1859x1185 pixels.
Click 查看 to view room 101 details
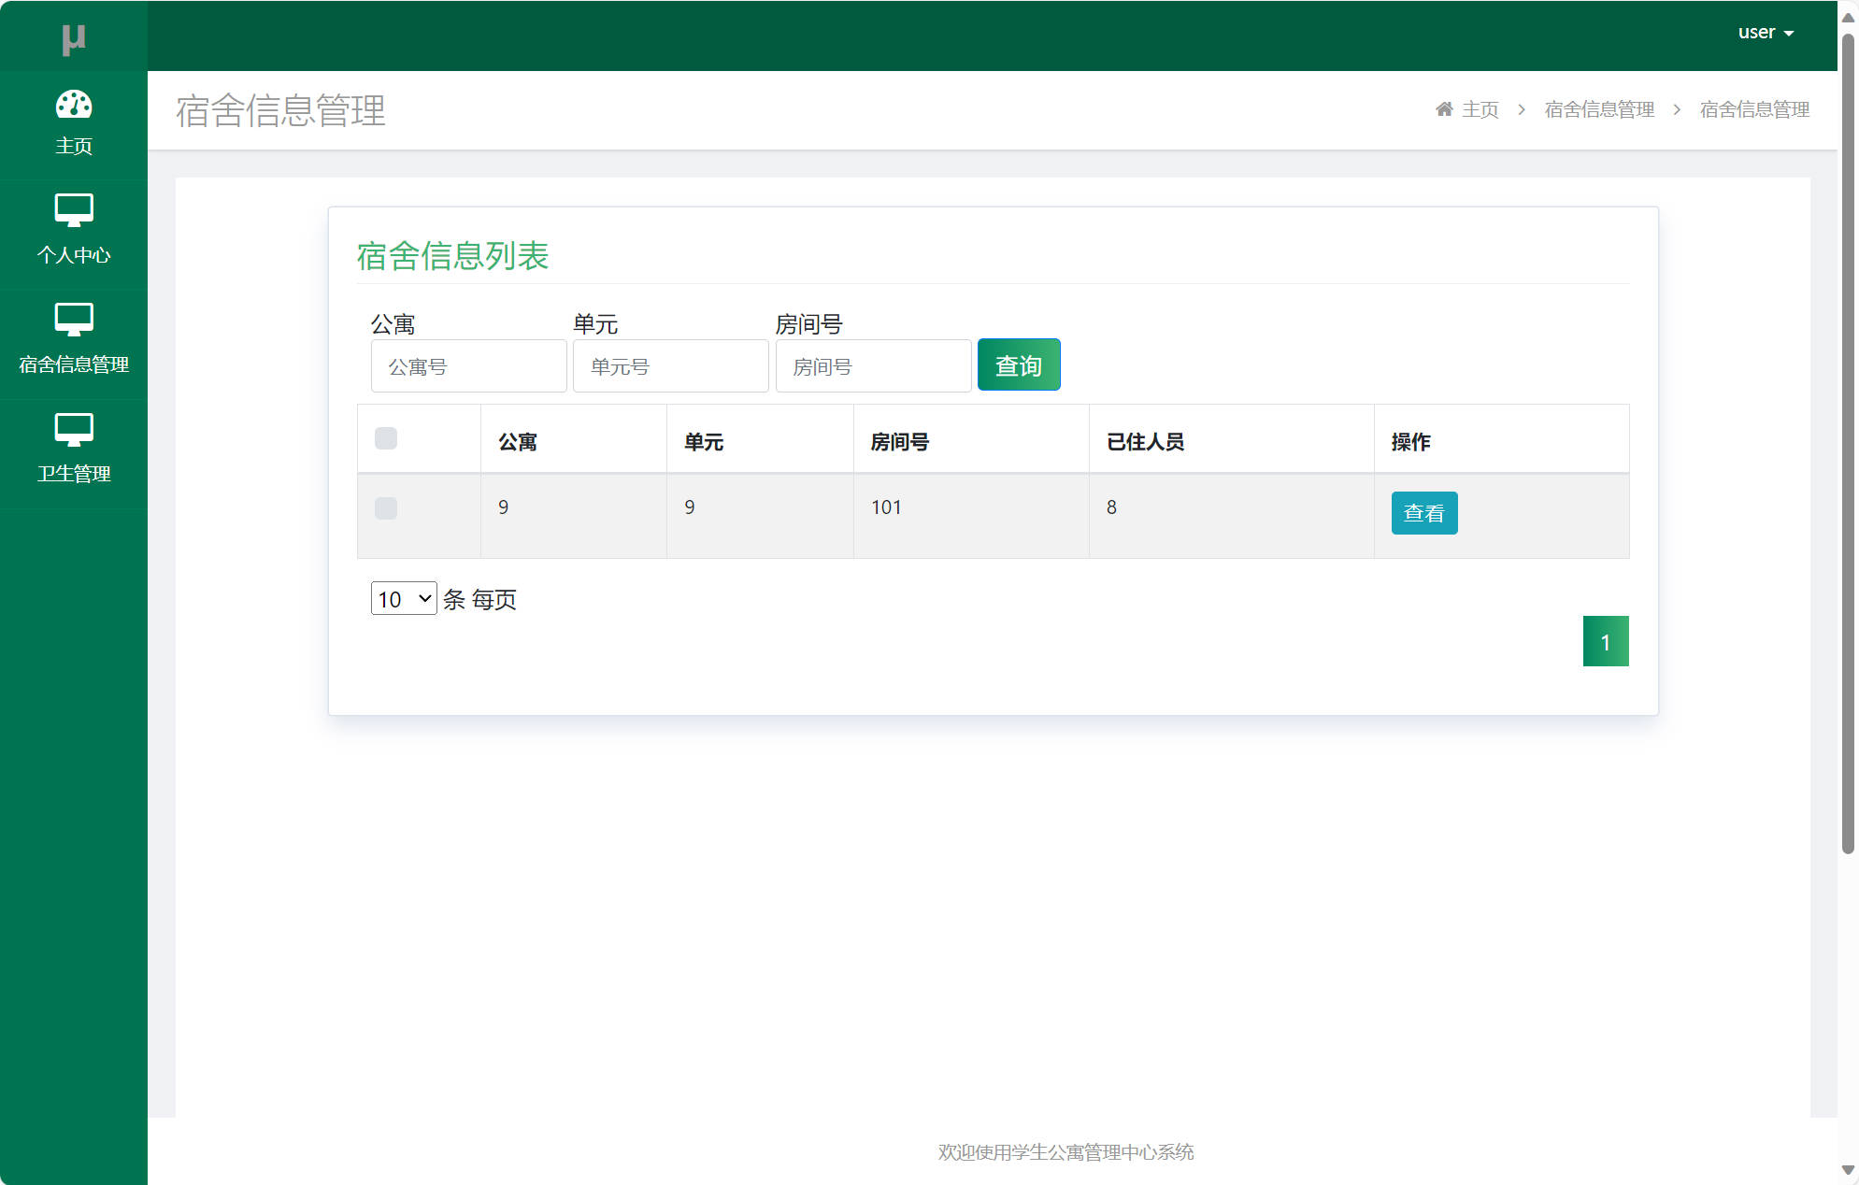(x=1423, y=512)
